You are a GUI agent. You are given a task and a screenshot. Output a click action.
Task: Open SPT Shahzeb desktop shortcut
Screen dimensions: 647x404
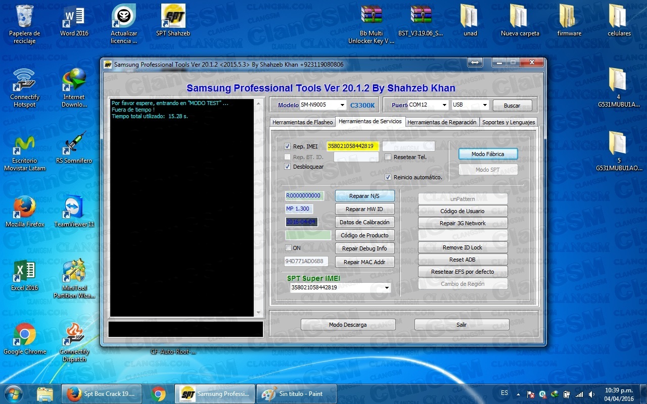pos(173,21)
